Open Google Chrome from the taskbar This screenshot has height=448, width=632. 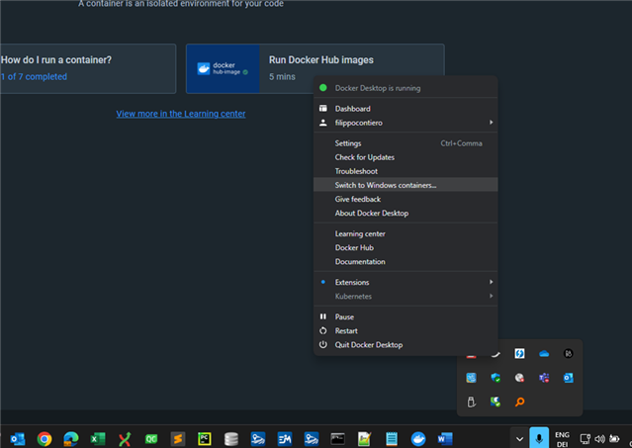coord(45,439)
